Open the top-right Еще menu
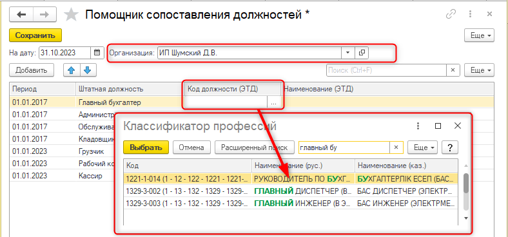Screen dimensions: 508x237 point(480,35)
